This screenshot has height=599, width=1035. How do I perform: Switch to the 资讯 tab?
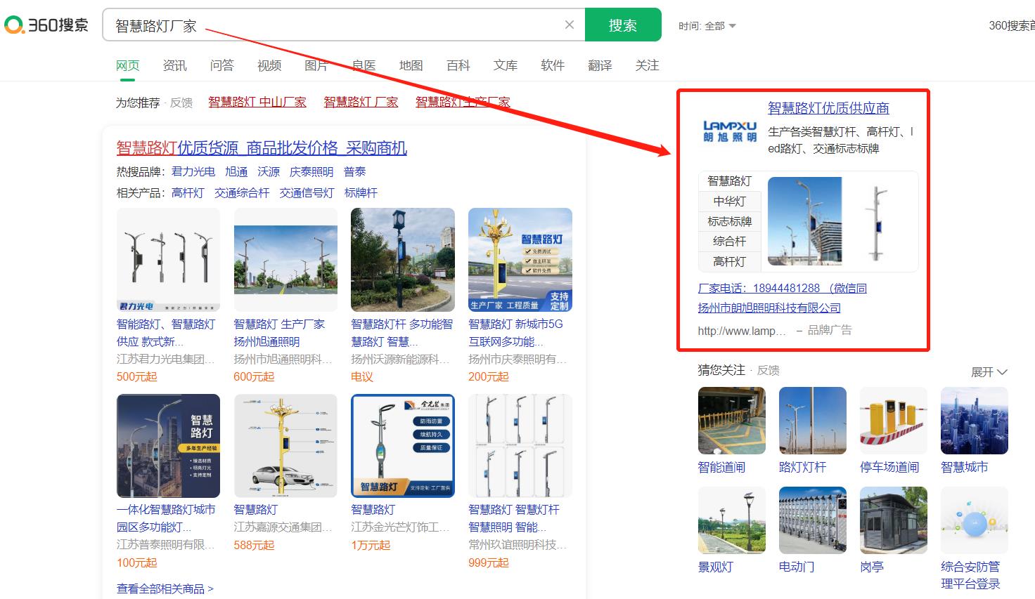[x=175, y=65]
